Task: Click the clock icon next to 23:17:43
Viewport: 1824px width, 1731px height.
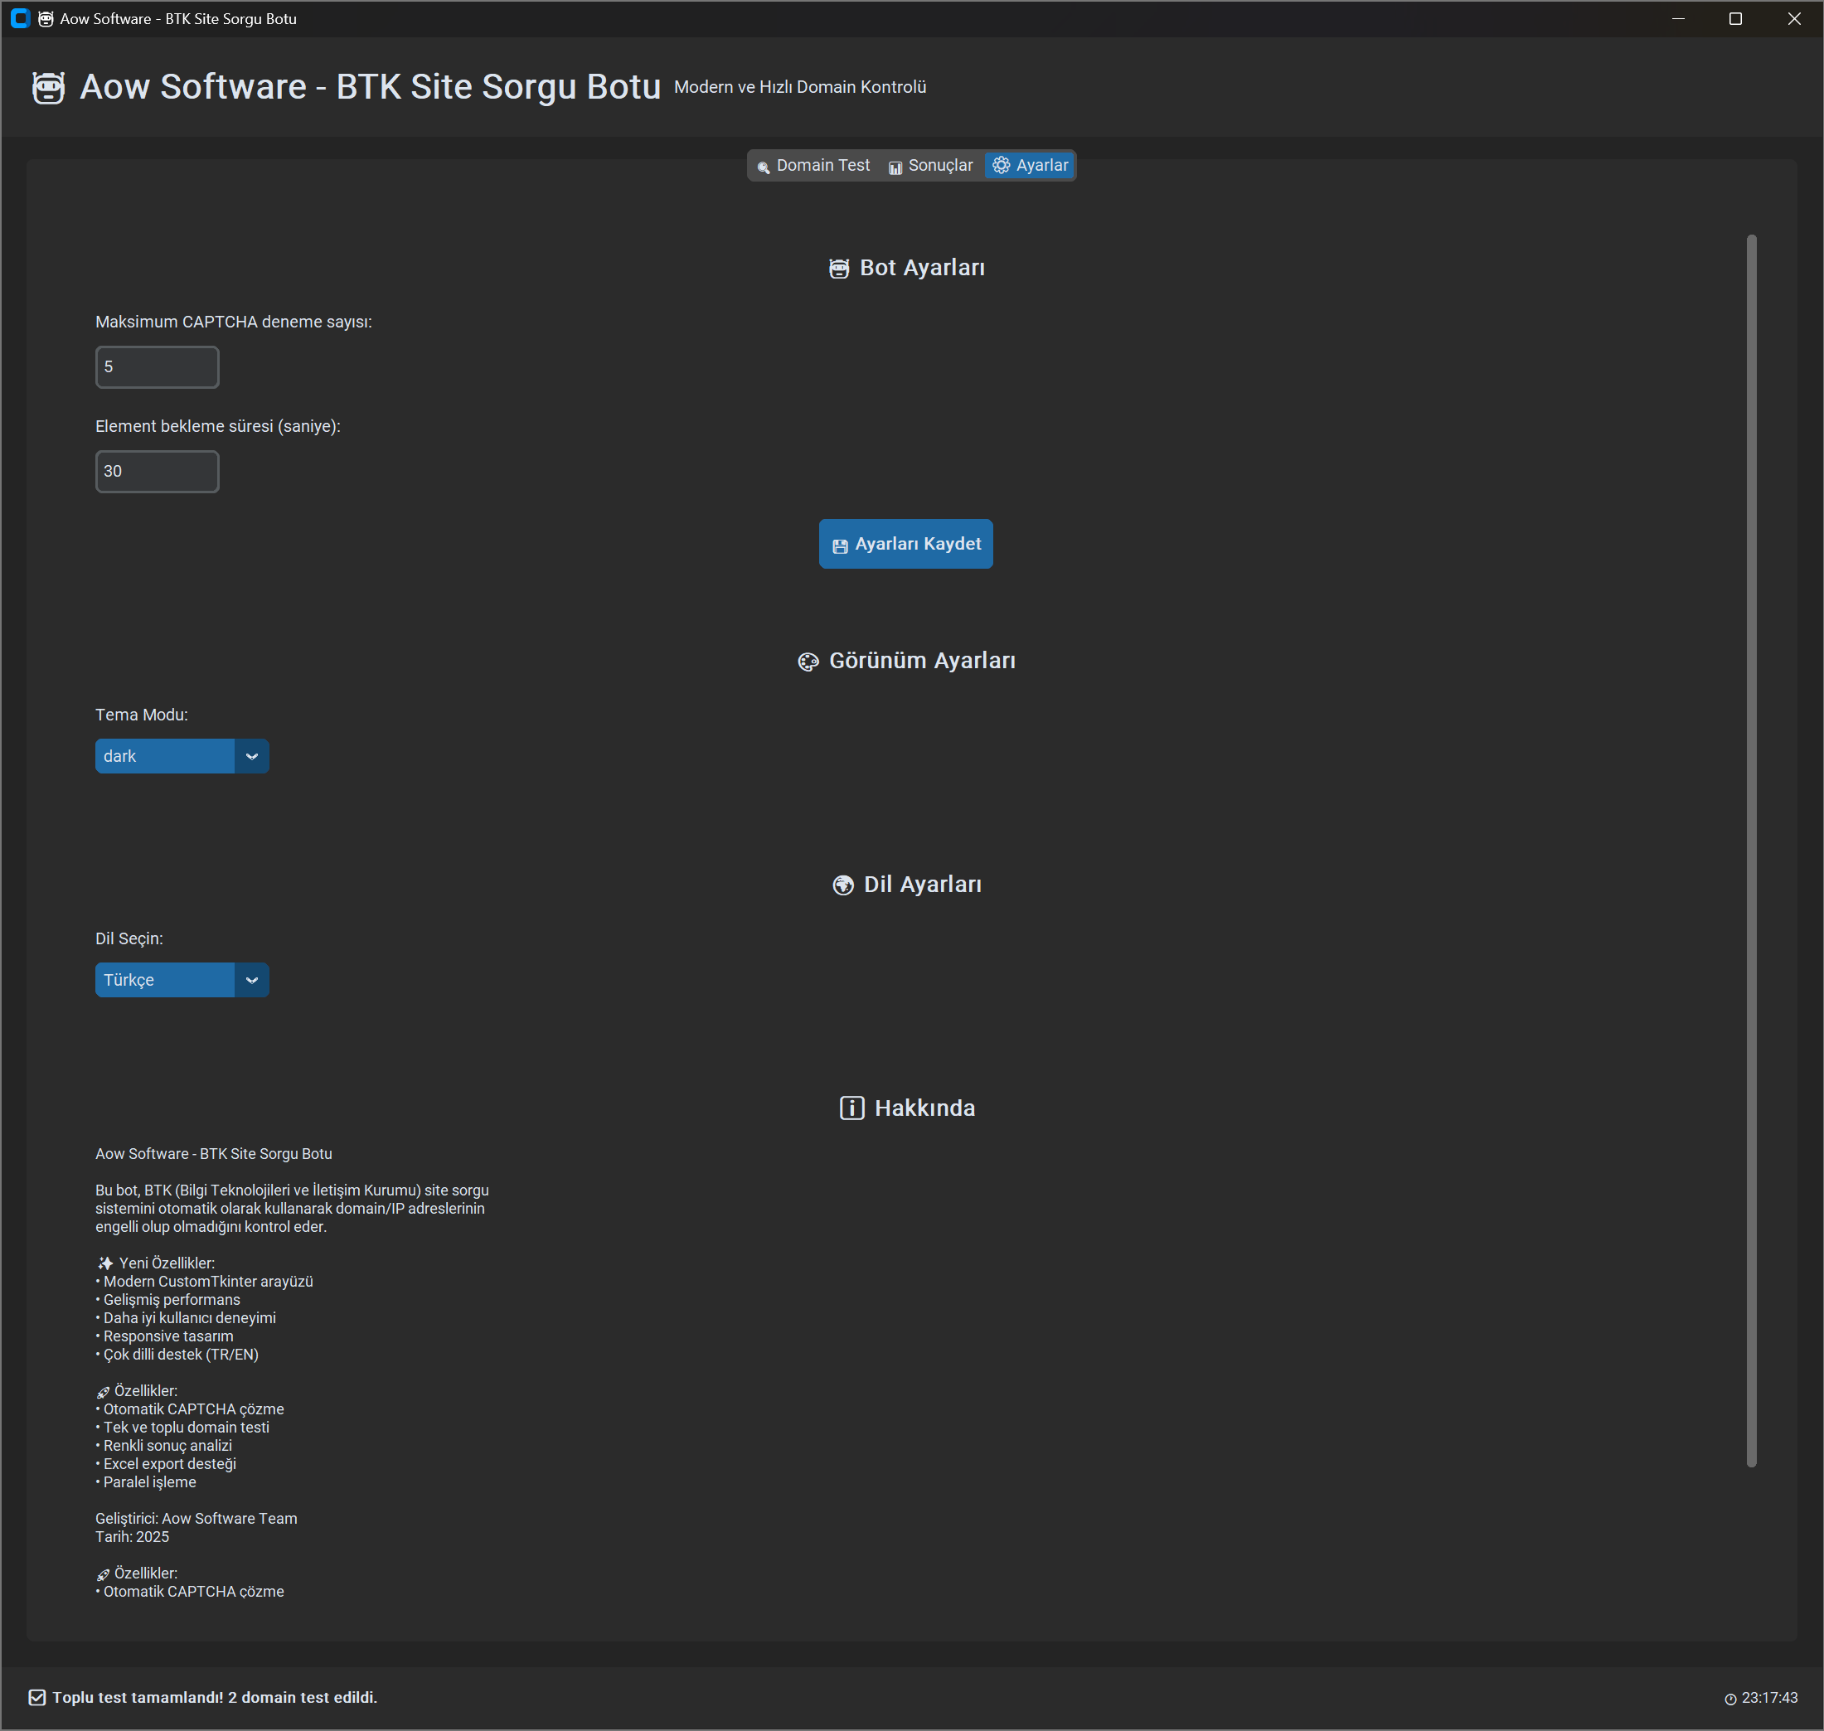Action: coord(1731,1699)
